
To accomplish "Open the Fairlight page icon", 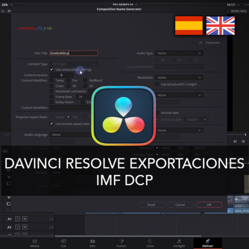I will coord(179,242).
